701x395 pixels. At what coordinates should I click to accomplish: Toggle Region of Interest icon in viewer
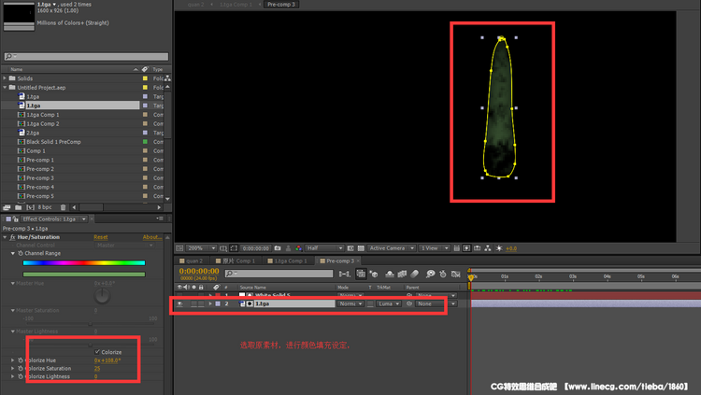coord(350,248)
